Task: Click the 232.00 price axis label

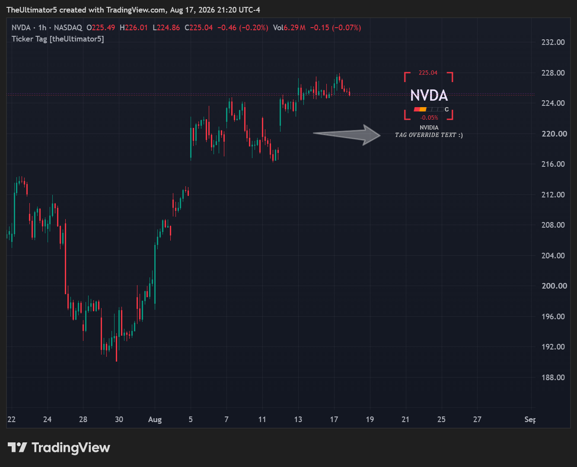Action: click(x=553, y=42)
